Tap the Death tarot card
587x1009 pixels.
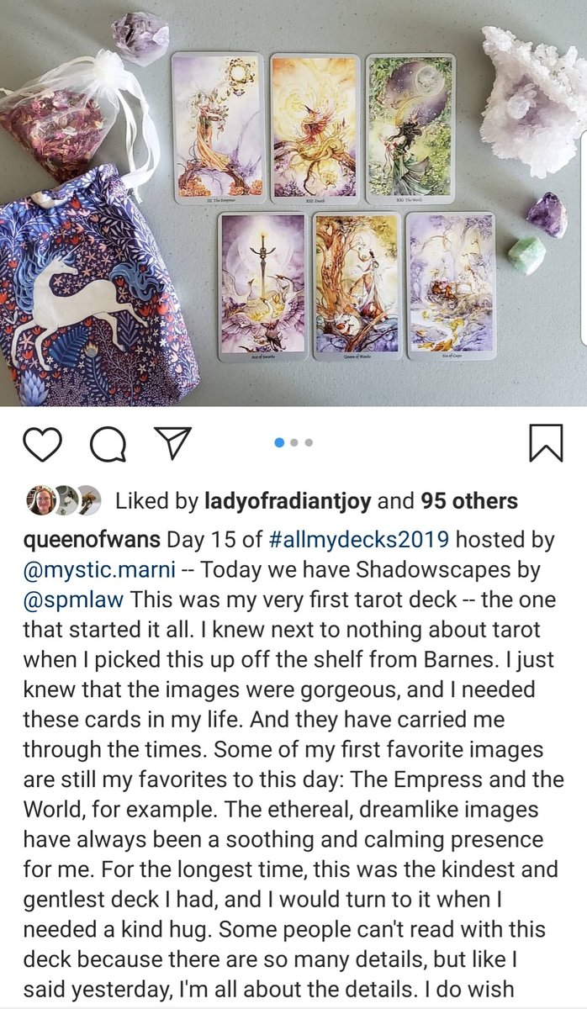pos(315,128)
